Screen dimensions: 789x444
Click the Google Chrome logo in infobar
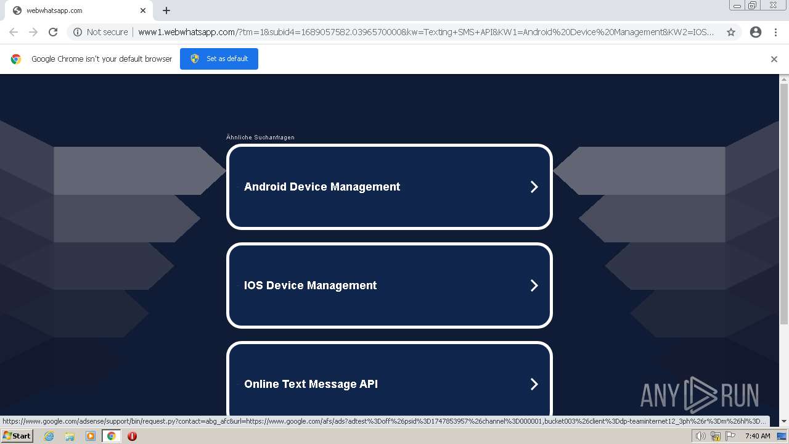click(x=16, y=59)
